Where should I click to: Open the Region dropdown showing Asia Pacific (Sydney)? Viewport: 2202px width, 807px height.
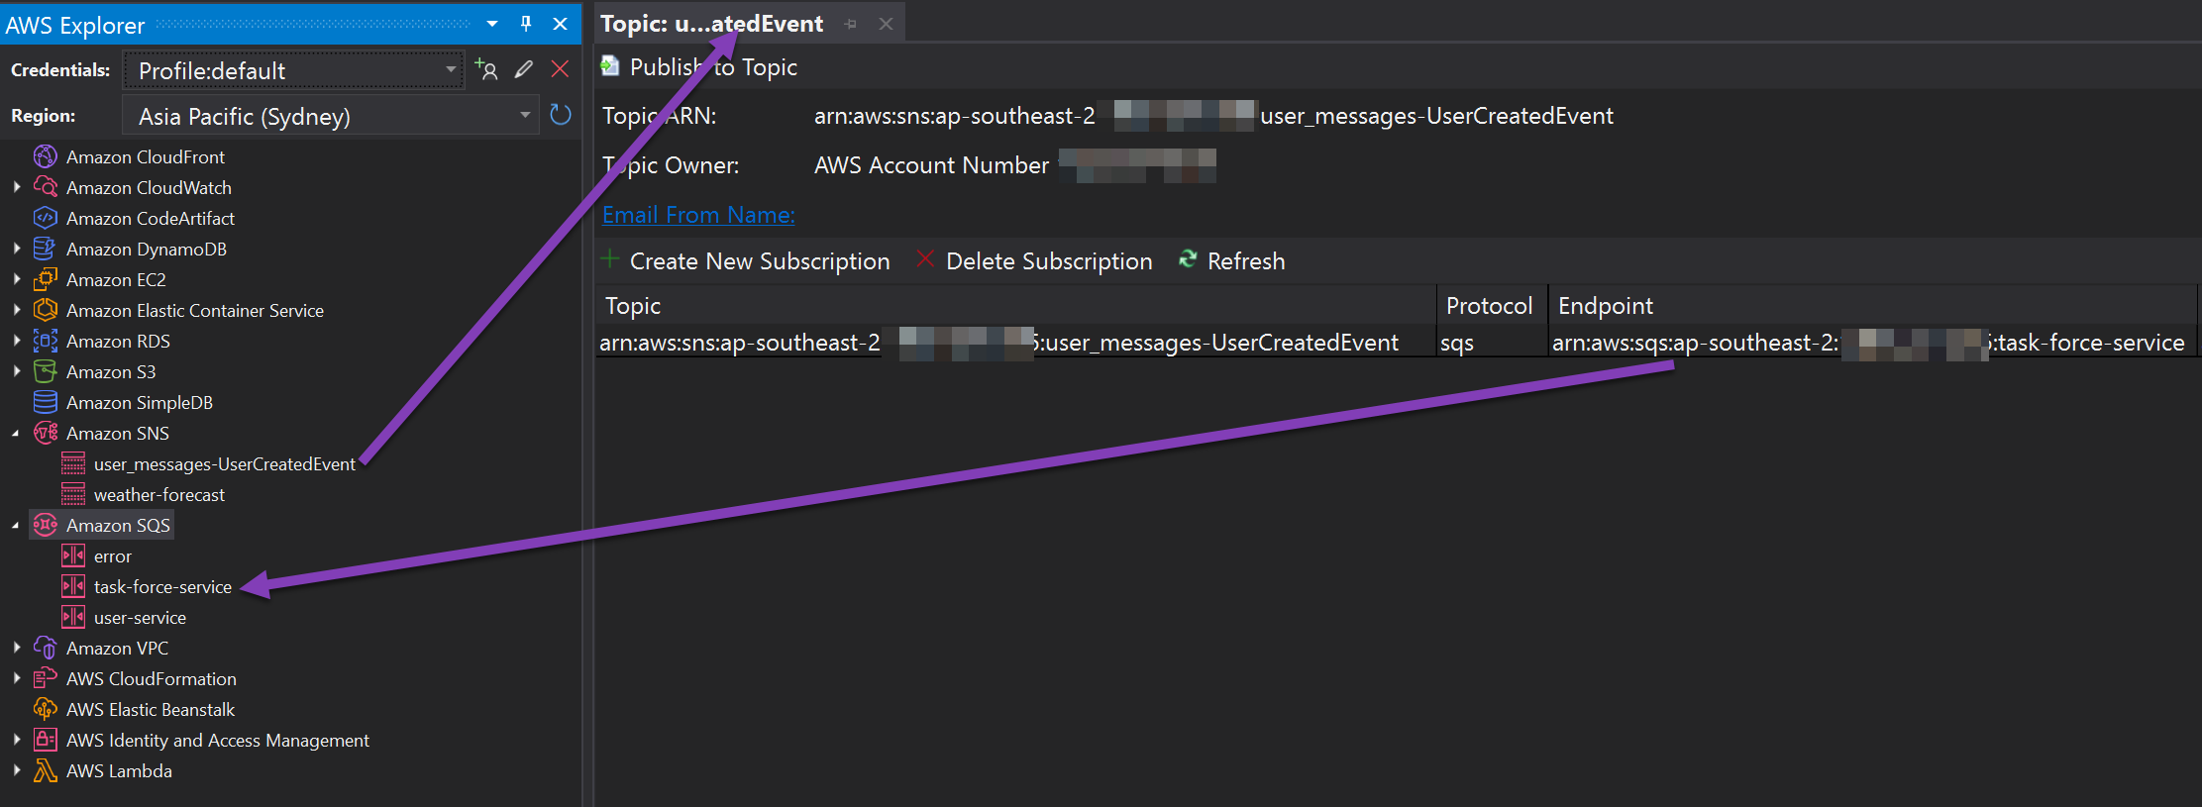pyautogui.click(x=525, y=116)
